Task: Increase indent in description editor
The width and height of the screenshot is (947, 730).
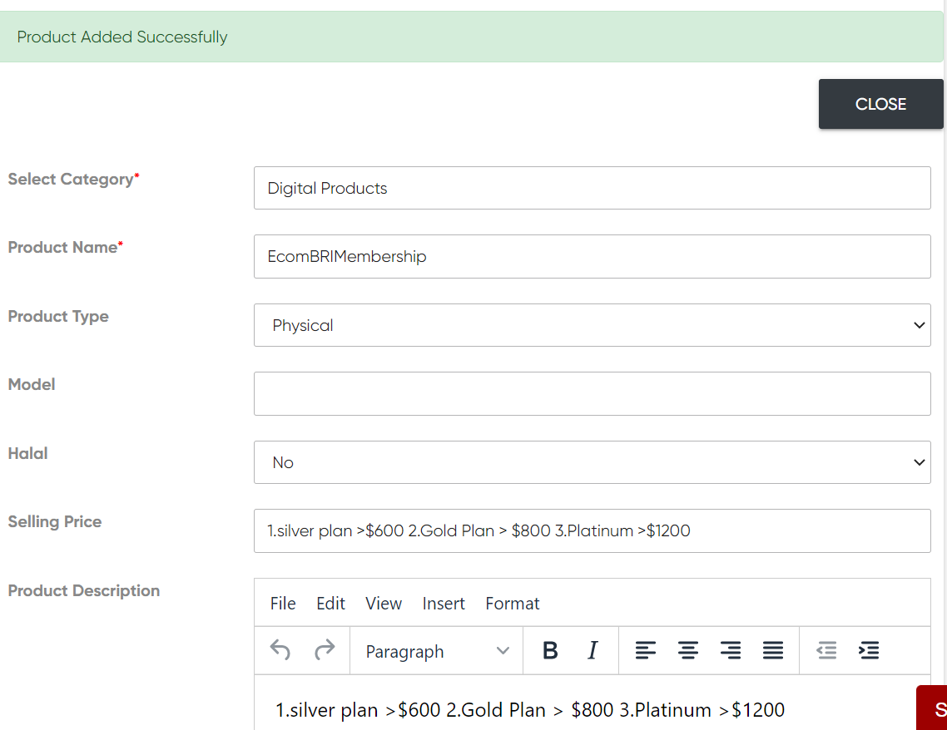Action: click(869, 650)
